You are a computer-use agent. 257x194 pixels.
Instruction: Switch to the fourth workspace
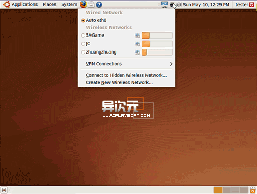pos(244,190)
